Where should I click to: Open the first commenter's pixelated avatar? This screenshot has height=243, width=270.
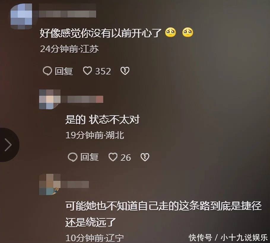tap(21, 16)
